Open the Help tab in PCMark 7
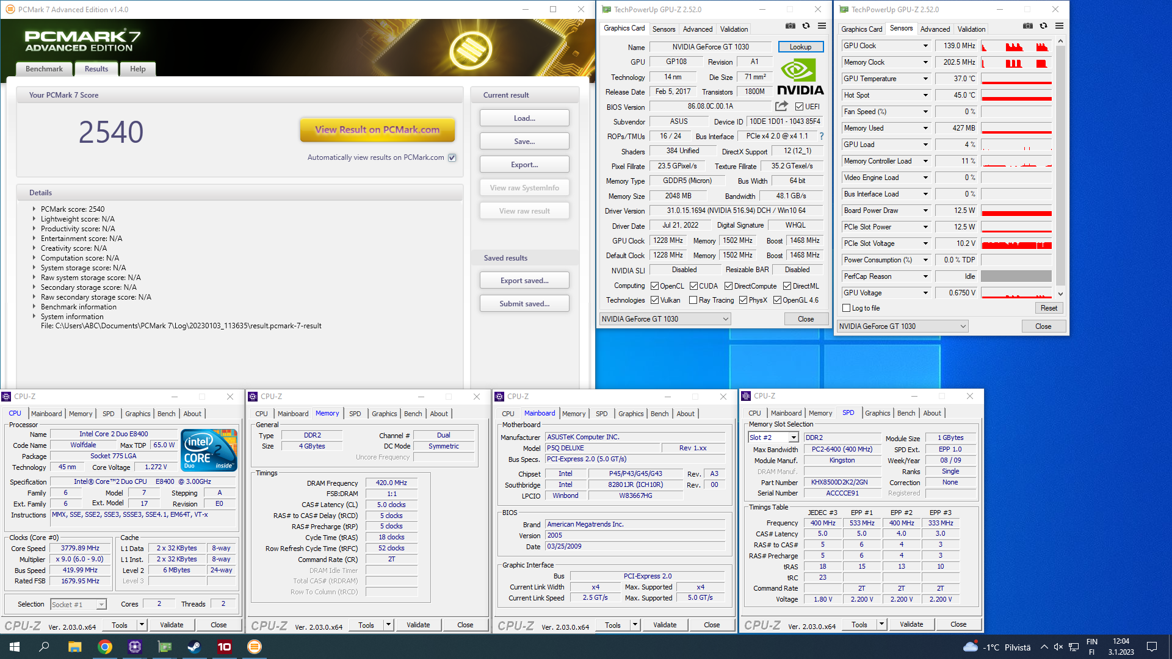Image resolution: width=1172 pixels, height=659 pixels. [x=138, y=69]
